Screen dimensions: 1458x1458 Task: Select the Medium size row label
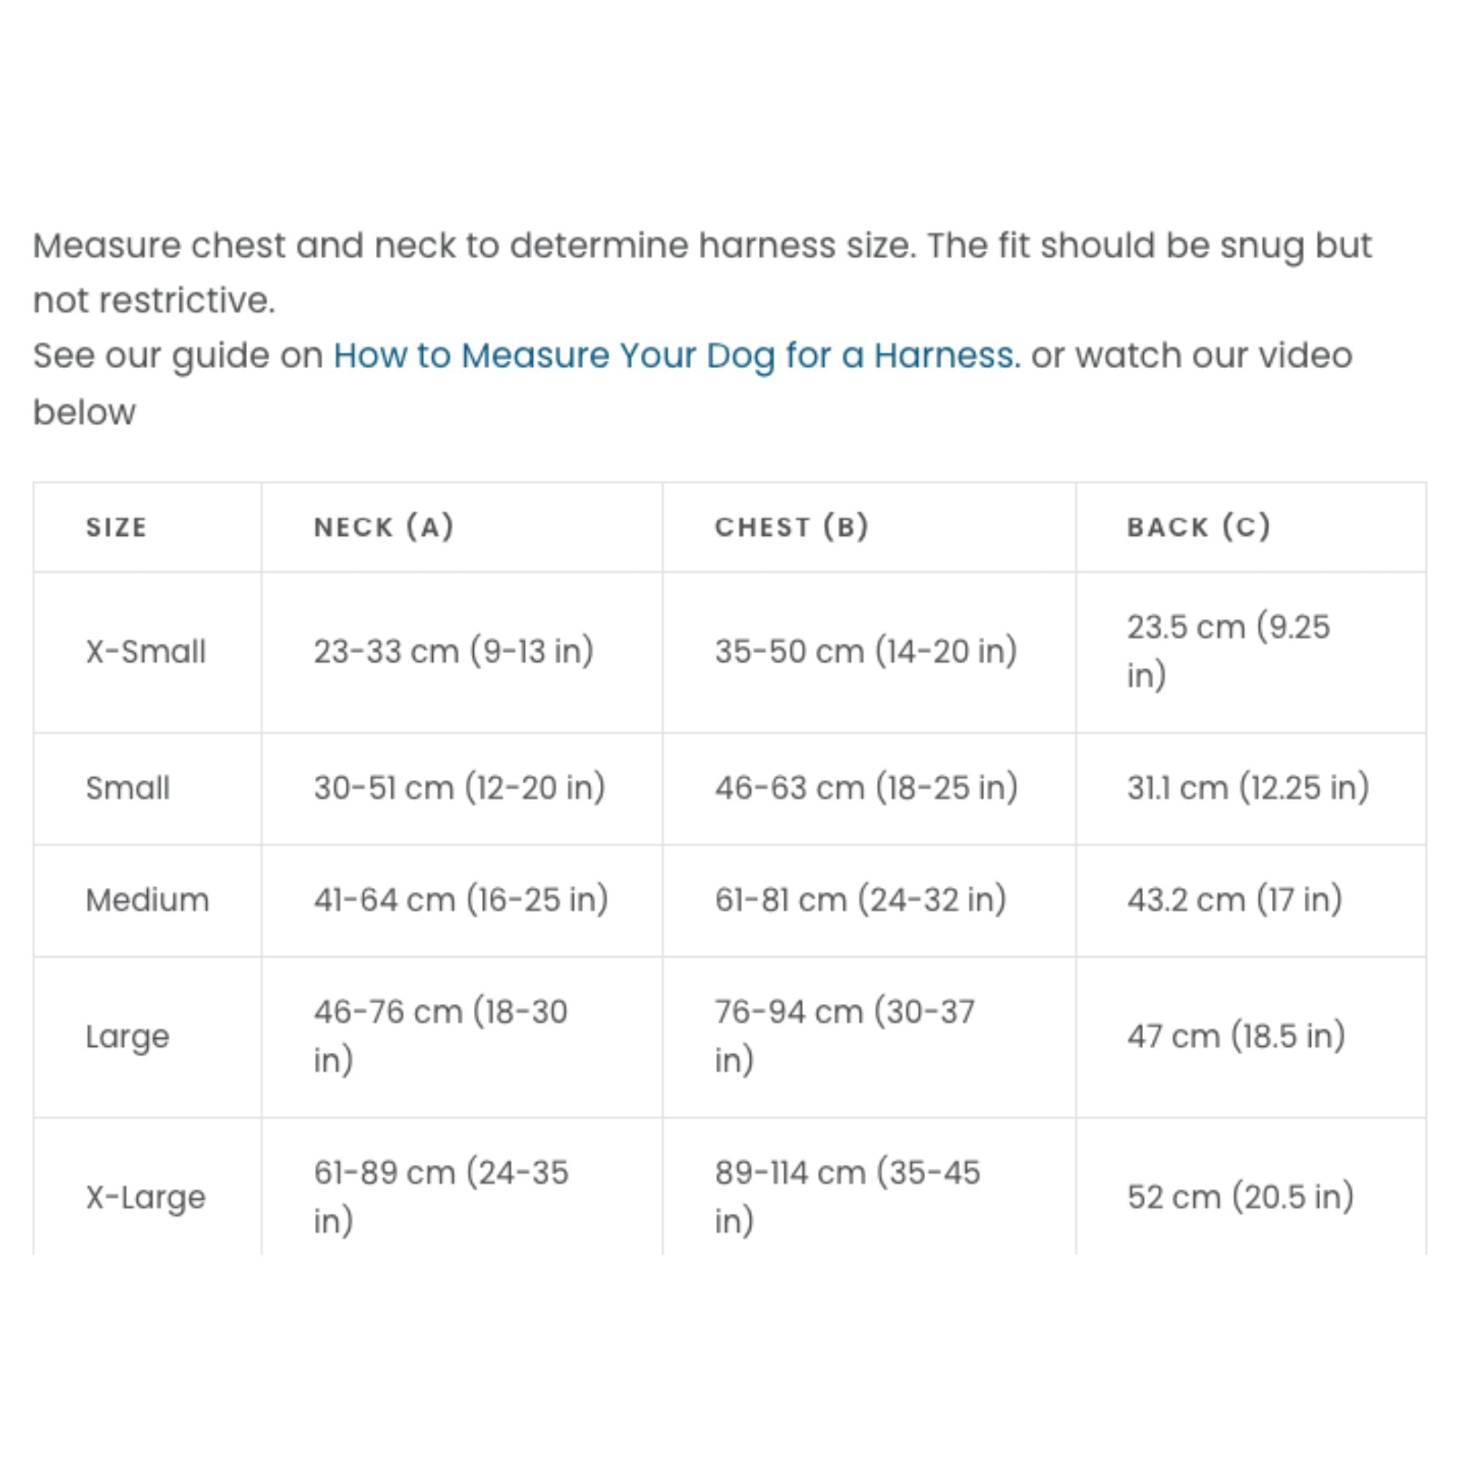tap(147, 900)
